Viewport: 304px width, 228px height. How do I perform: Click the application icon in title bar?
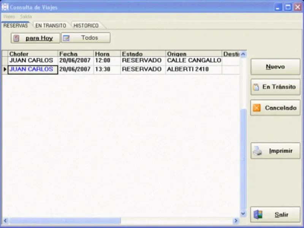tap(5, 7)
